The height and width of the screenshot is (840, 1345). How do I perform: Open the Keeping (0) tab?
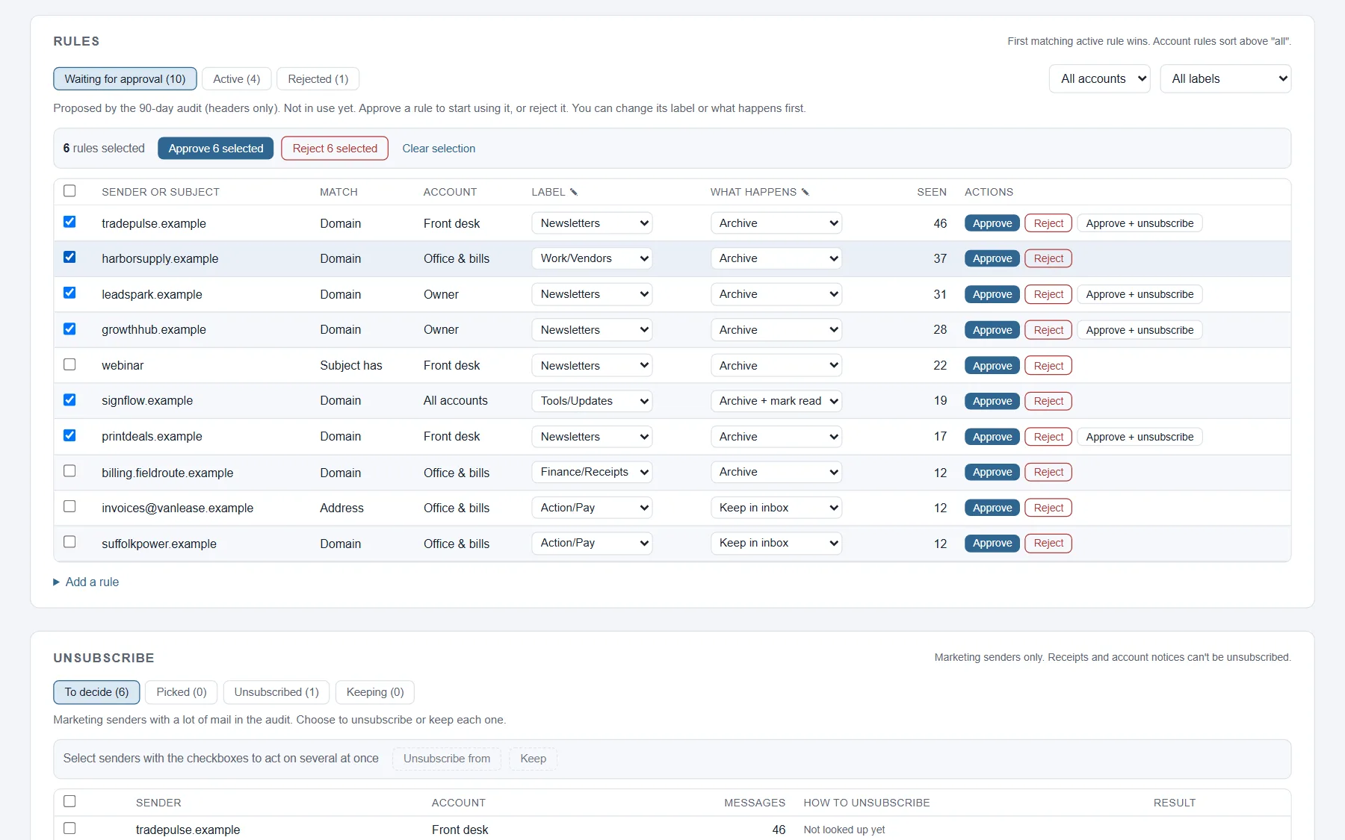click(375, 692)
